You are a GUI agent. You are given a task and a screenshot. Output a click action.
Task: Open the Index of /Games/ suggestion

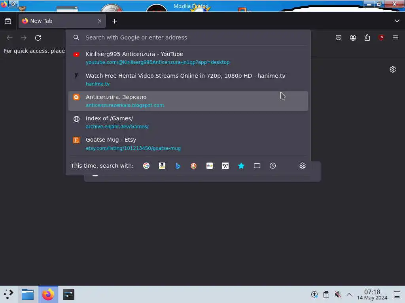pos(188,122)
